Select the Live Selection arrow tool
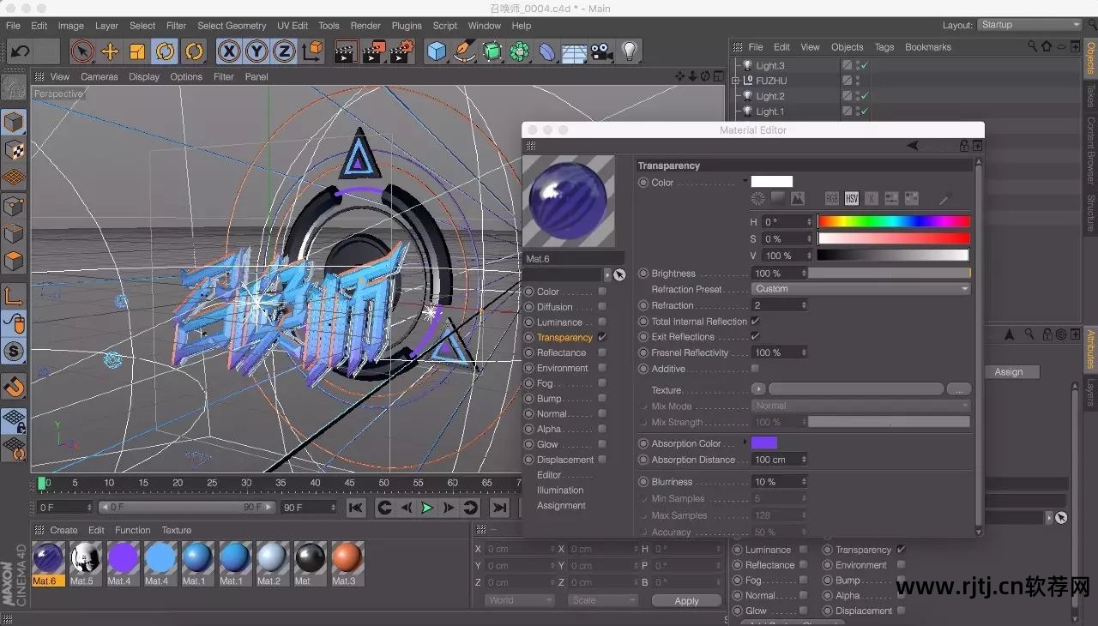The image size is (1098, 626). coord(82,51)
